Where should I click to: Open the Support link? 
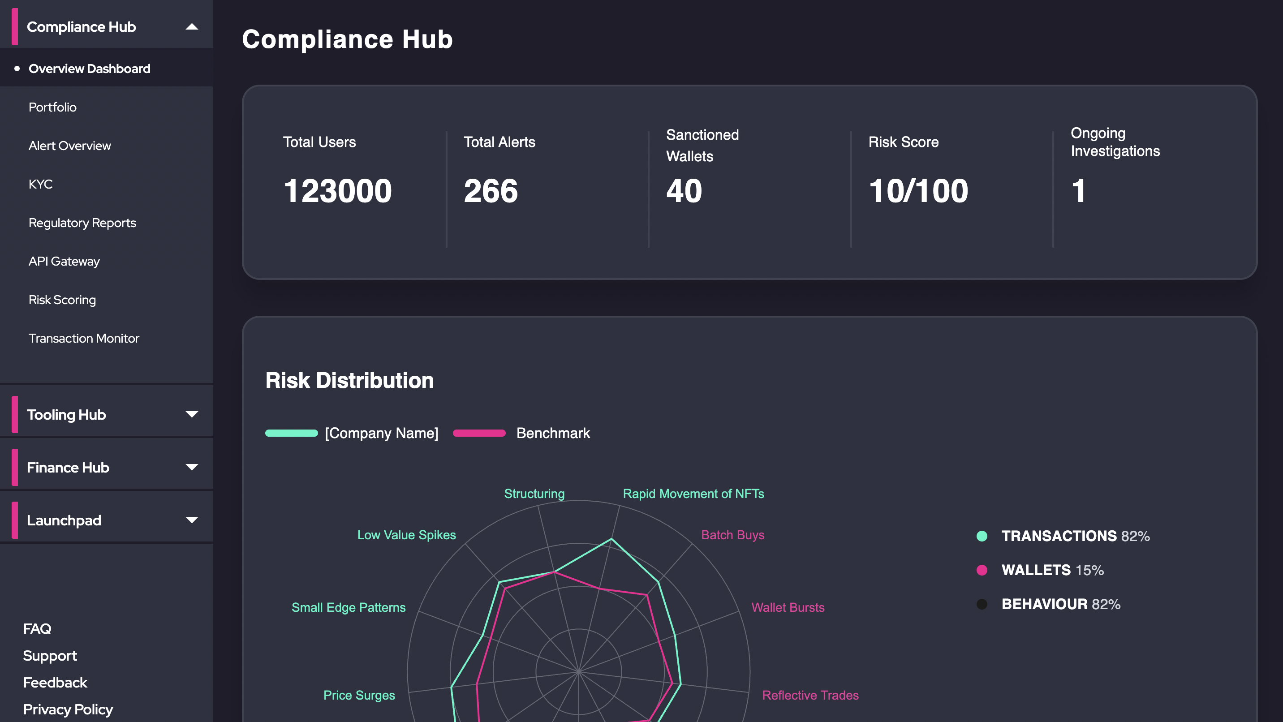tap(50, 656)
